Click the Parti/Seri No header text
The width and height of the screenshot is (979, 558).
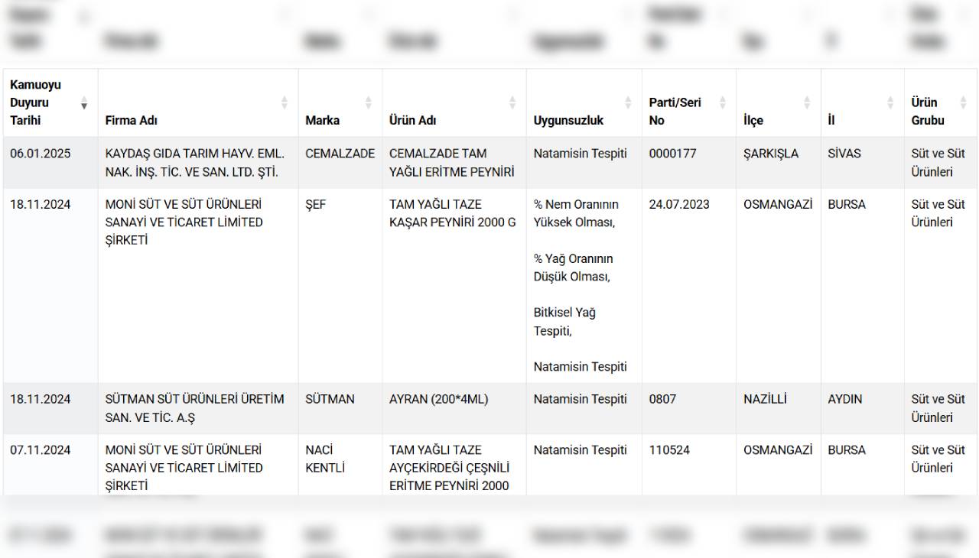point(675,112)
